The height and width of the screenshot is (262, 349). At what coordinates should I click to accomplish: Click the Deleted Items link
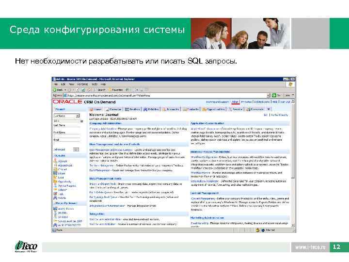[262, 102]
